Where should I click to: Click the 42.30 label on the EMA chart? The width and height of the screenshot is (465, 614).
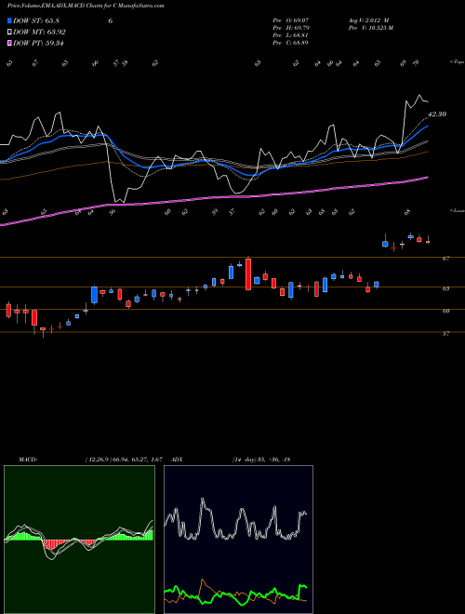pyautogui.click(x=437, y=114)
